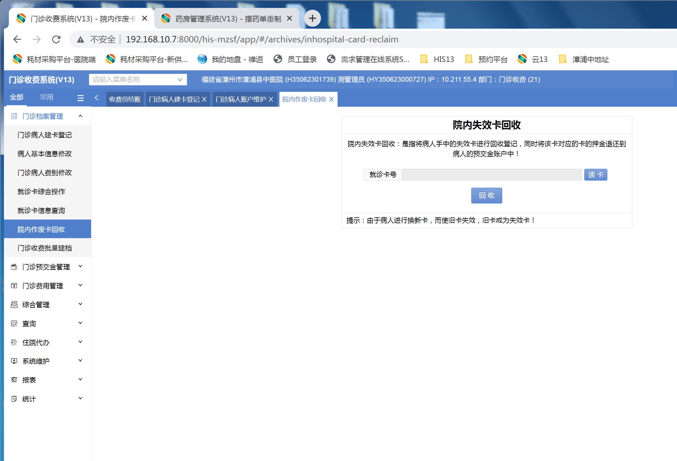Image resolution: width=677 pixels, height=461 pixels.
Task: Open the 我的地盘 - 禅道 bookmark
Action: [230, 59]
